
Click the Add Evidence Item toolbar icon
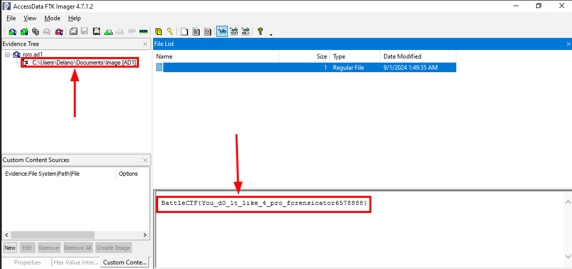[x=13, y=32]
